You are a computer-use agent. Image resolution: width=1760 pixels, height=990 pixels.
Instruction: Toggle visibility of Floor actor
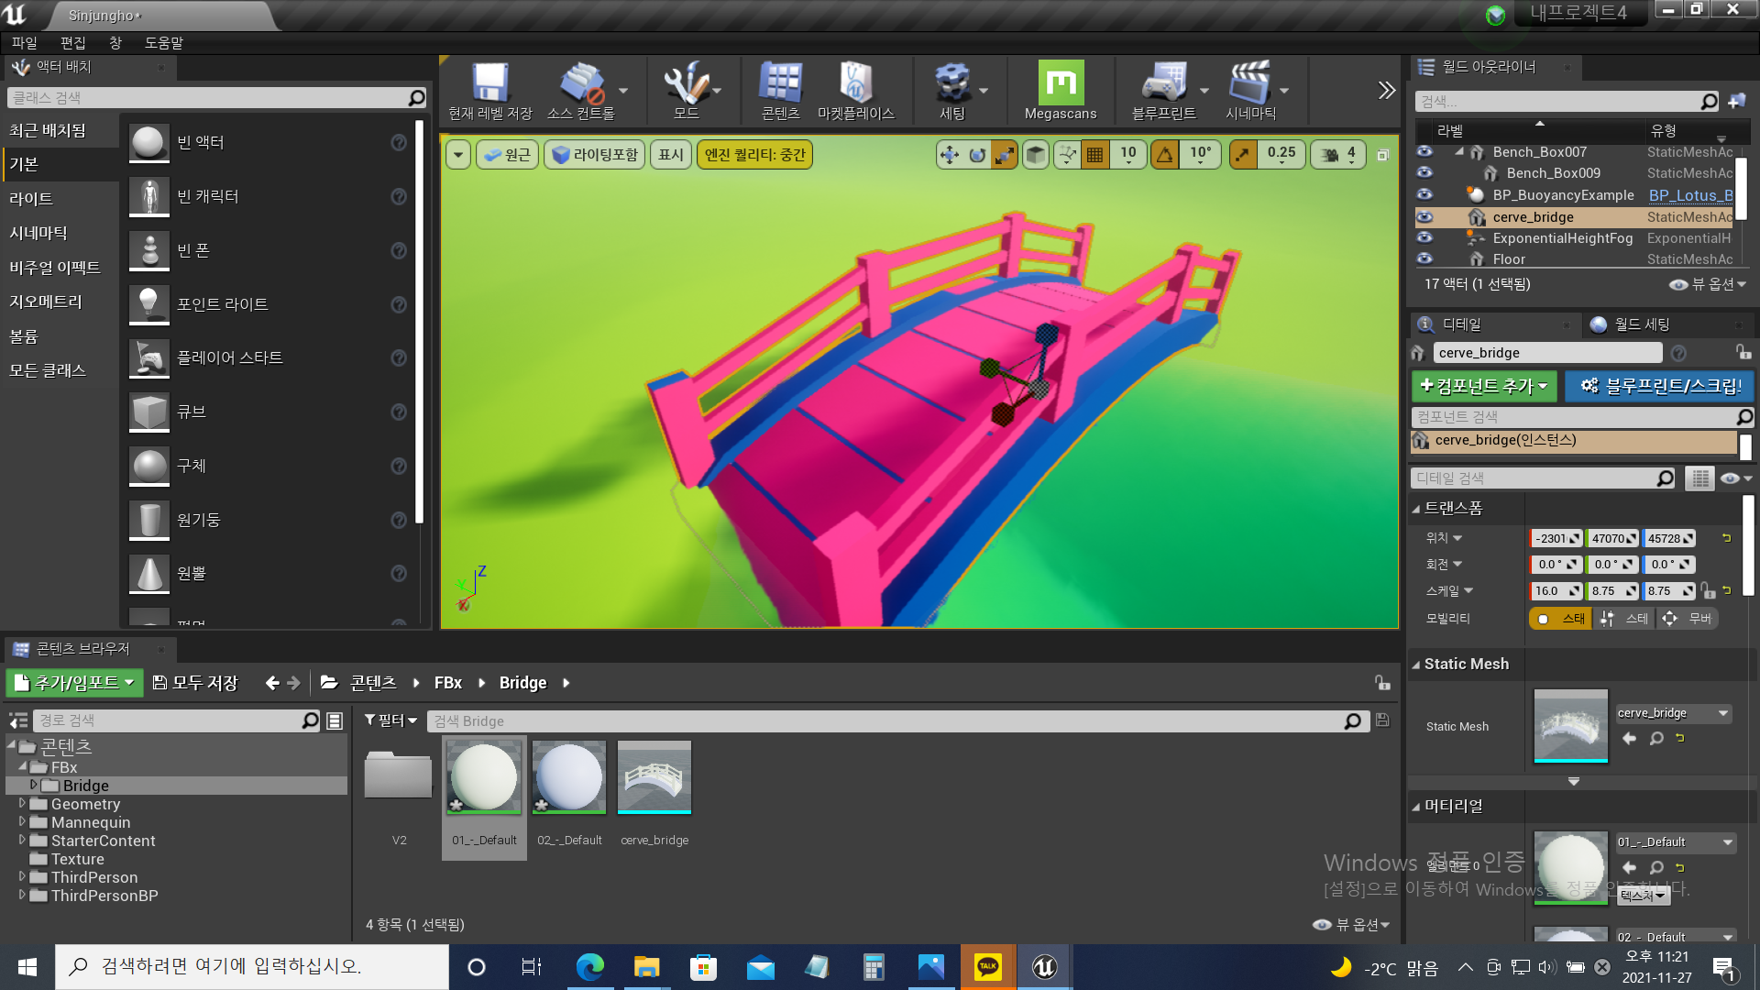(1424, 259)
